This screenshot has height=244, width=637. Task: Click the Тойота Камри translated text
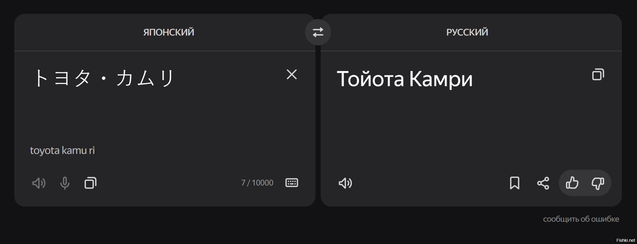404,79
